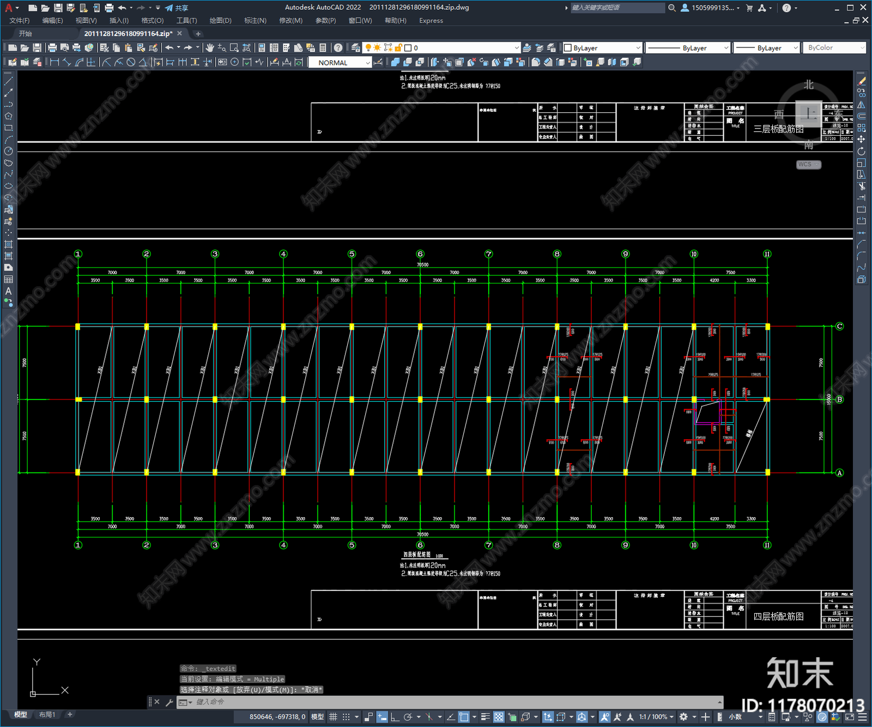Viewport: 872px width, 727px height.
Task: Click the WCS button under ViewCube
Action: [x=808, y=165]
